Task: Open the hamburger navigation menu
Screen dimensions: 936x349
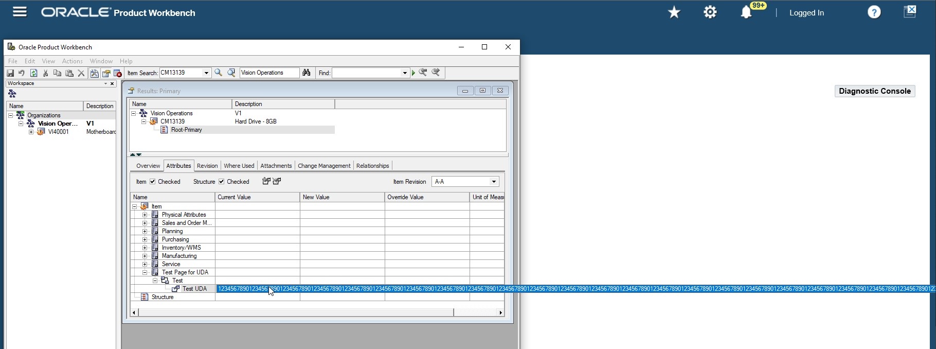Action: pos(20,12)
